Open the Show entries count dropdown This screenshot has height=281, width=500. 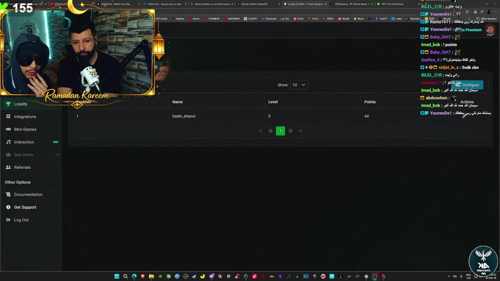(299, 85)
